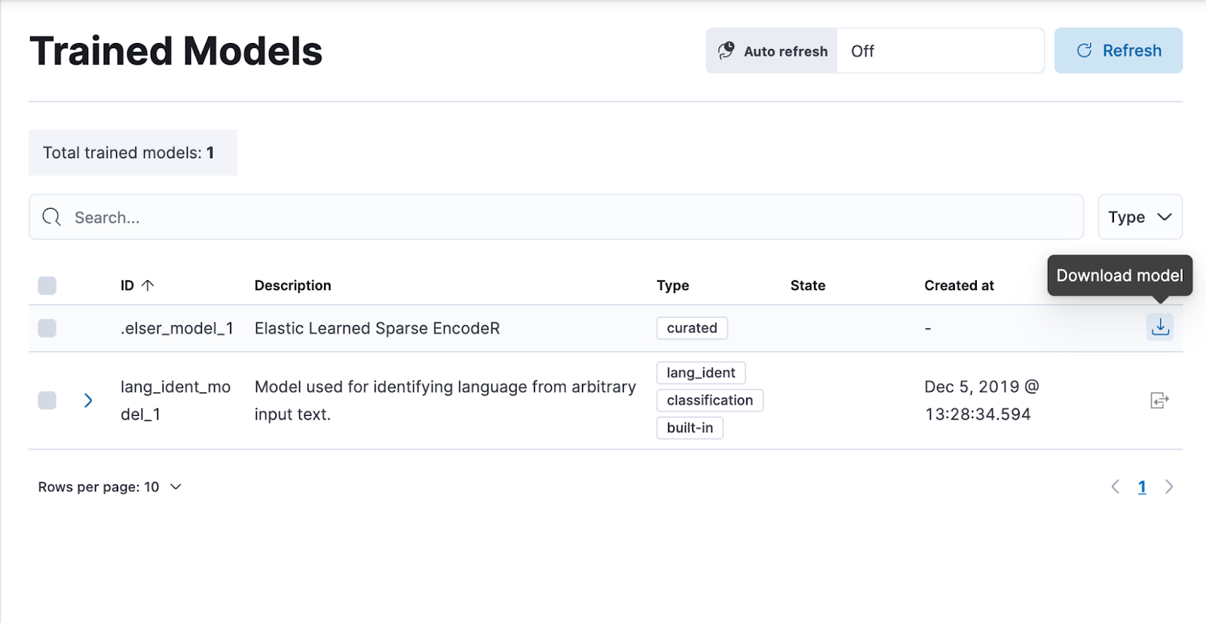1206x623 pixels.
Task: Click the circular arrow icon in Refresh
Action: 1084,50
